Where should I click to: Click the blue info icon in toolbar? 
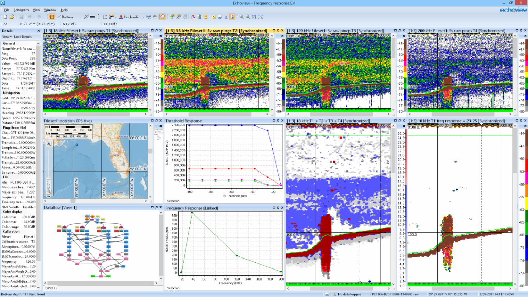click(x=232, y=17)
